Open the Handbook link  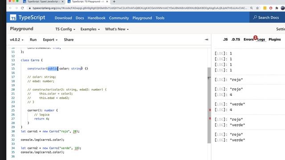click(x=97, y=18)
